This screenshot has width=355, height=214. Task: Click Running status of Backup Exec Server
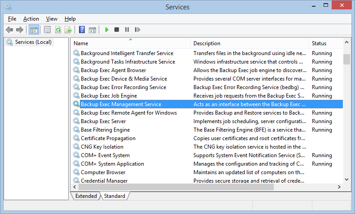[322, 121]
